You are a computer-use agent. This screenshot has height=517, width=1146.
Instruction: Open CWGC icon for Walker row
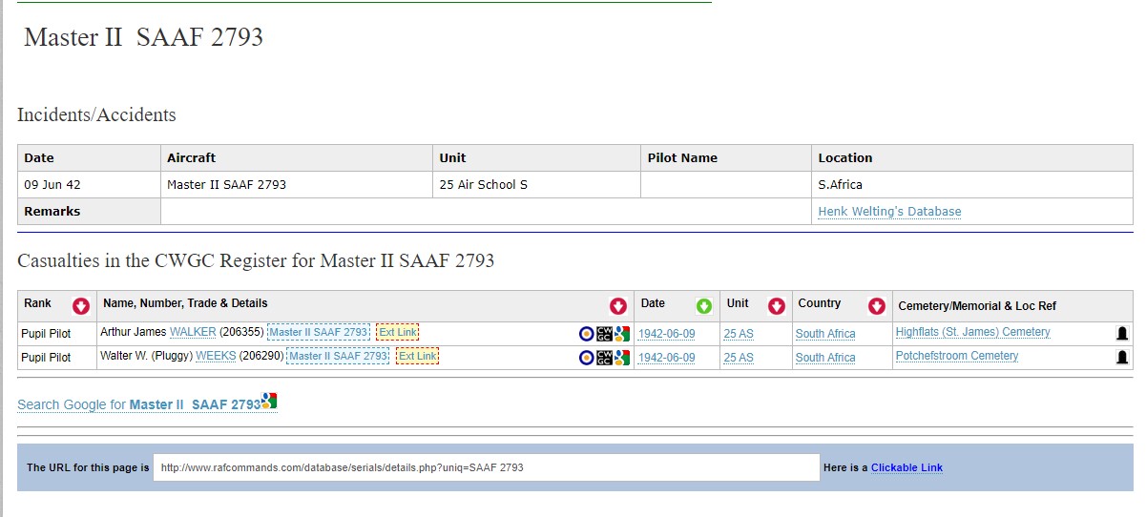[604, 334]
